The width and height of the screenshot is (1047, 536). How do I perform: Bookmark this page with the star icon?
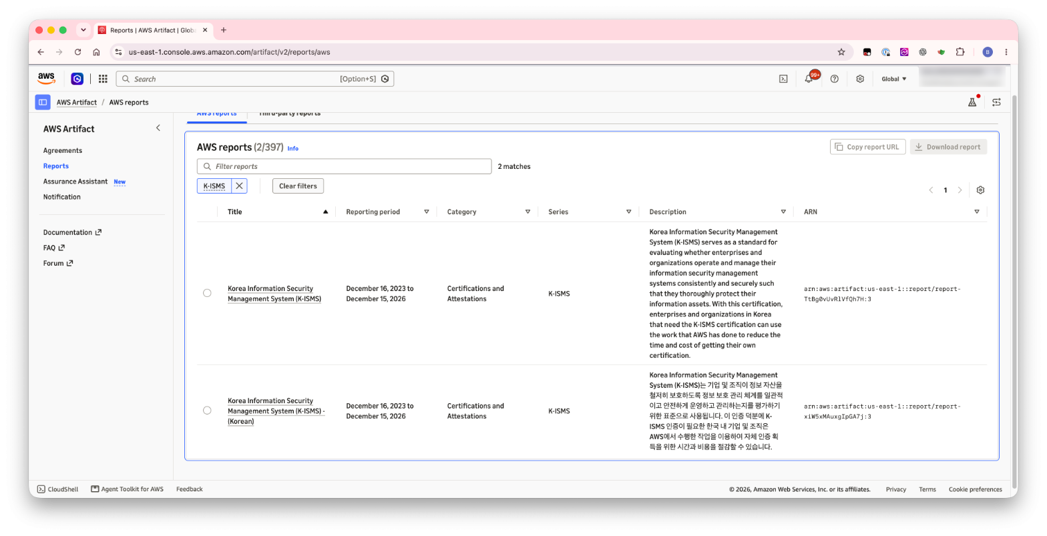pyautogui.click(x=841, y=52)
